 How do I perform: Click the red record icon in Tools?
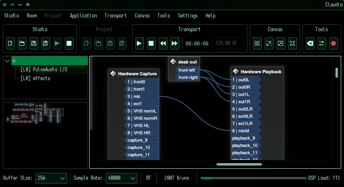click(333, 43)
